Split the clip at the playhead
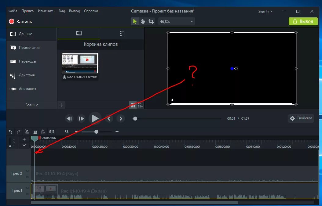 click(x=52, y=132)
